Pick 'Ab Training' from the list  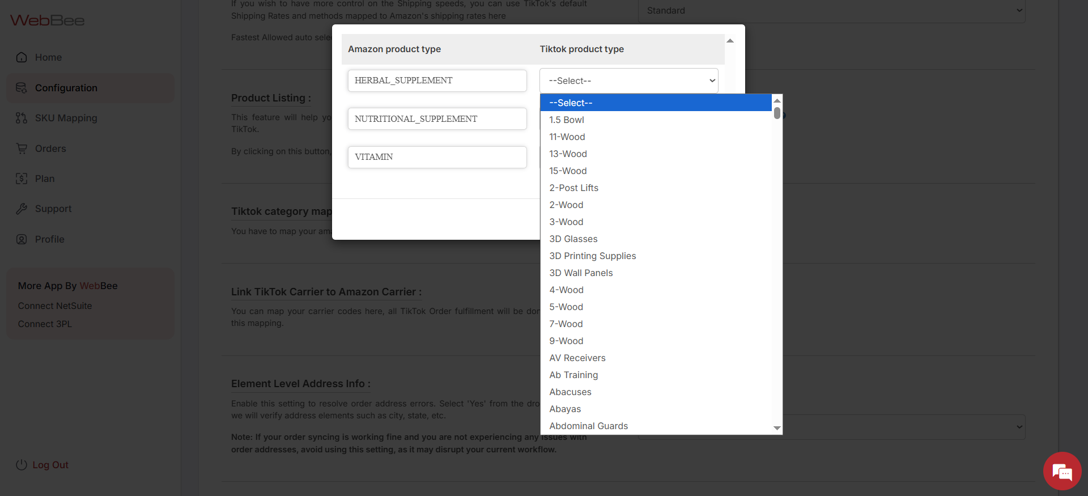pos(573,375)
